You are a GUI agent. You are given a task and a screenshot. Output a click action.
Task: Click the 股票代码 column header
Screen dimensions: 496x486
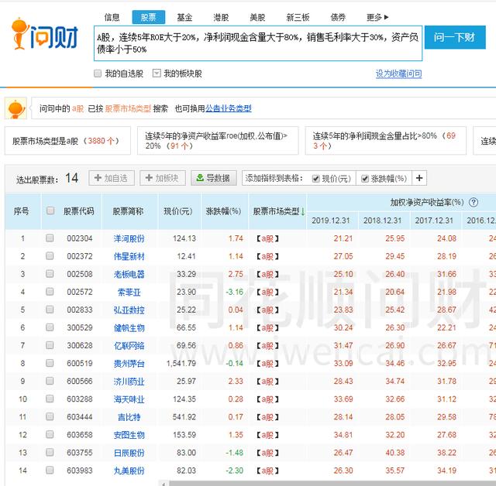79,211
